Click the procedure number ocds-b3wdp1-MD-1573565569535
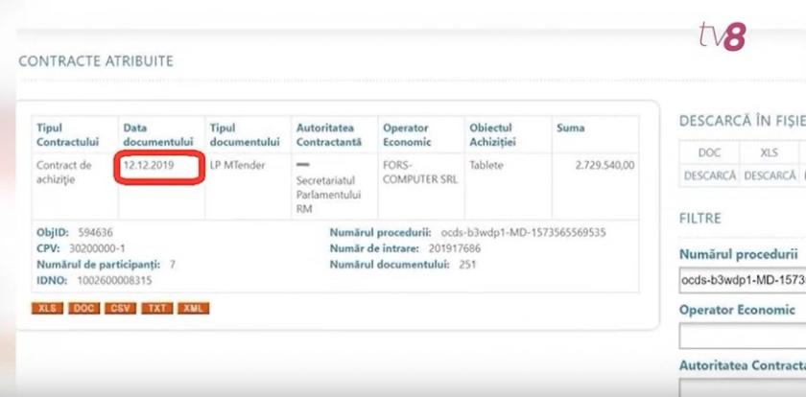The height and width of the screenshot is (397, 806). tap(523, 233)
